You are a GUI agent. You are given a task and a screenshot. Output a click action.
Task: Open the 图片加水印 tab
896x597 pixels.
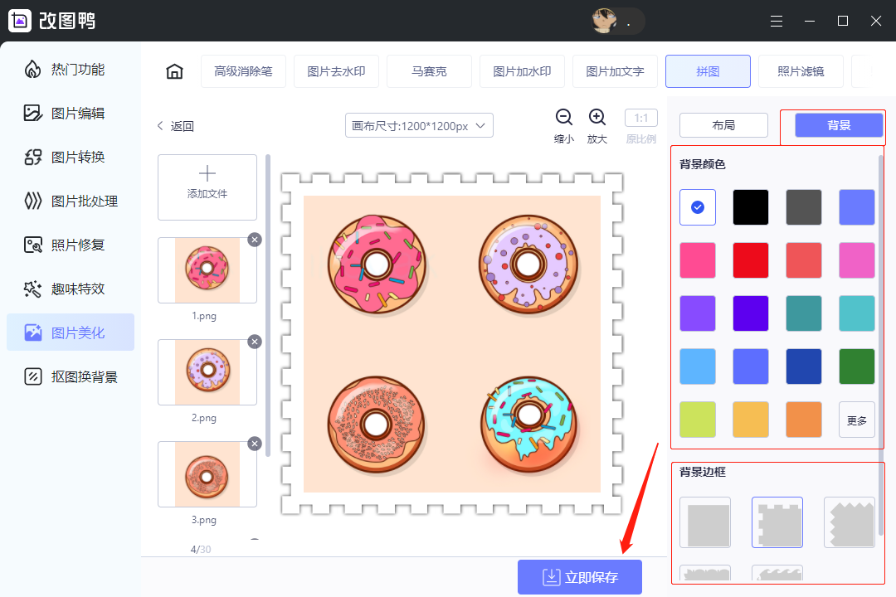pyautogui.click(x=523, y=71)
